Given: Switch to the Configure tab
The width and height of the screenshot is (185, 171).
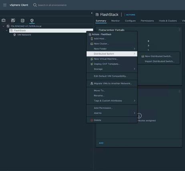Looking at the screenshot, I should pyautogui.click(x=130, y=21).
